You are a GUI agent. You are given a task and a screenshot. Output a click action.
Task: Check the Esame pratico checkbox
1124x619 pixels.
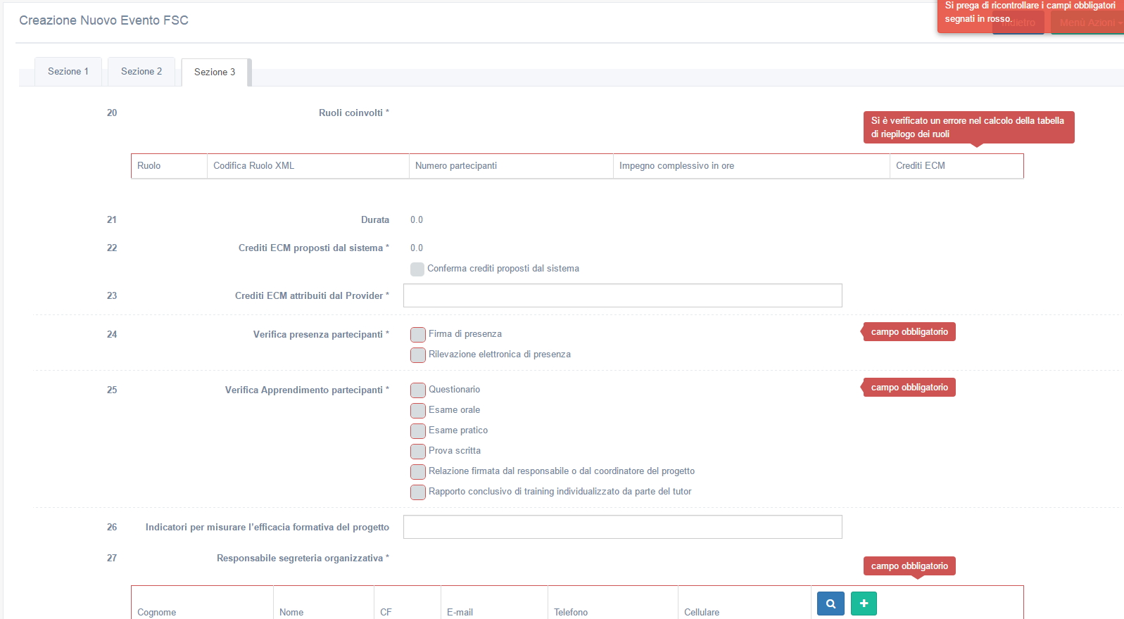pos(418,430)
